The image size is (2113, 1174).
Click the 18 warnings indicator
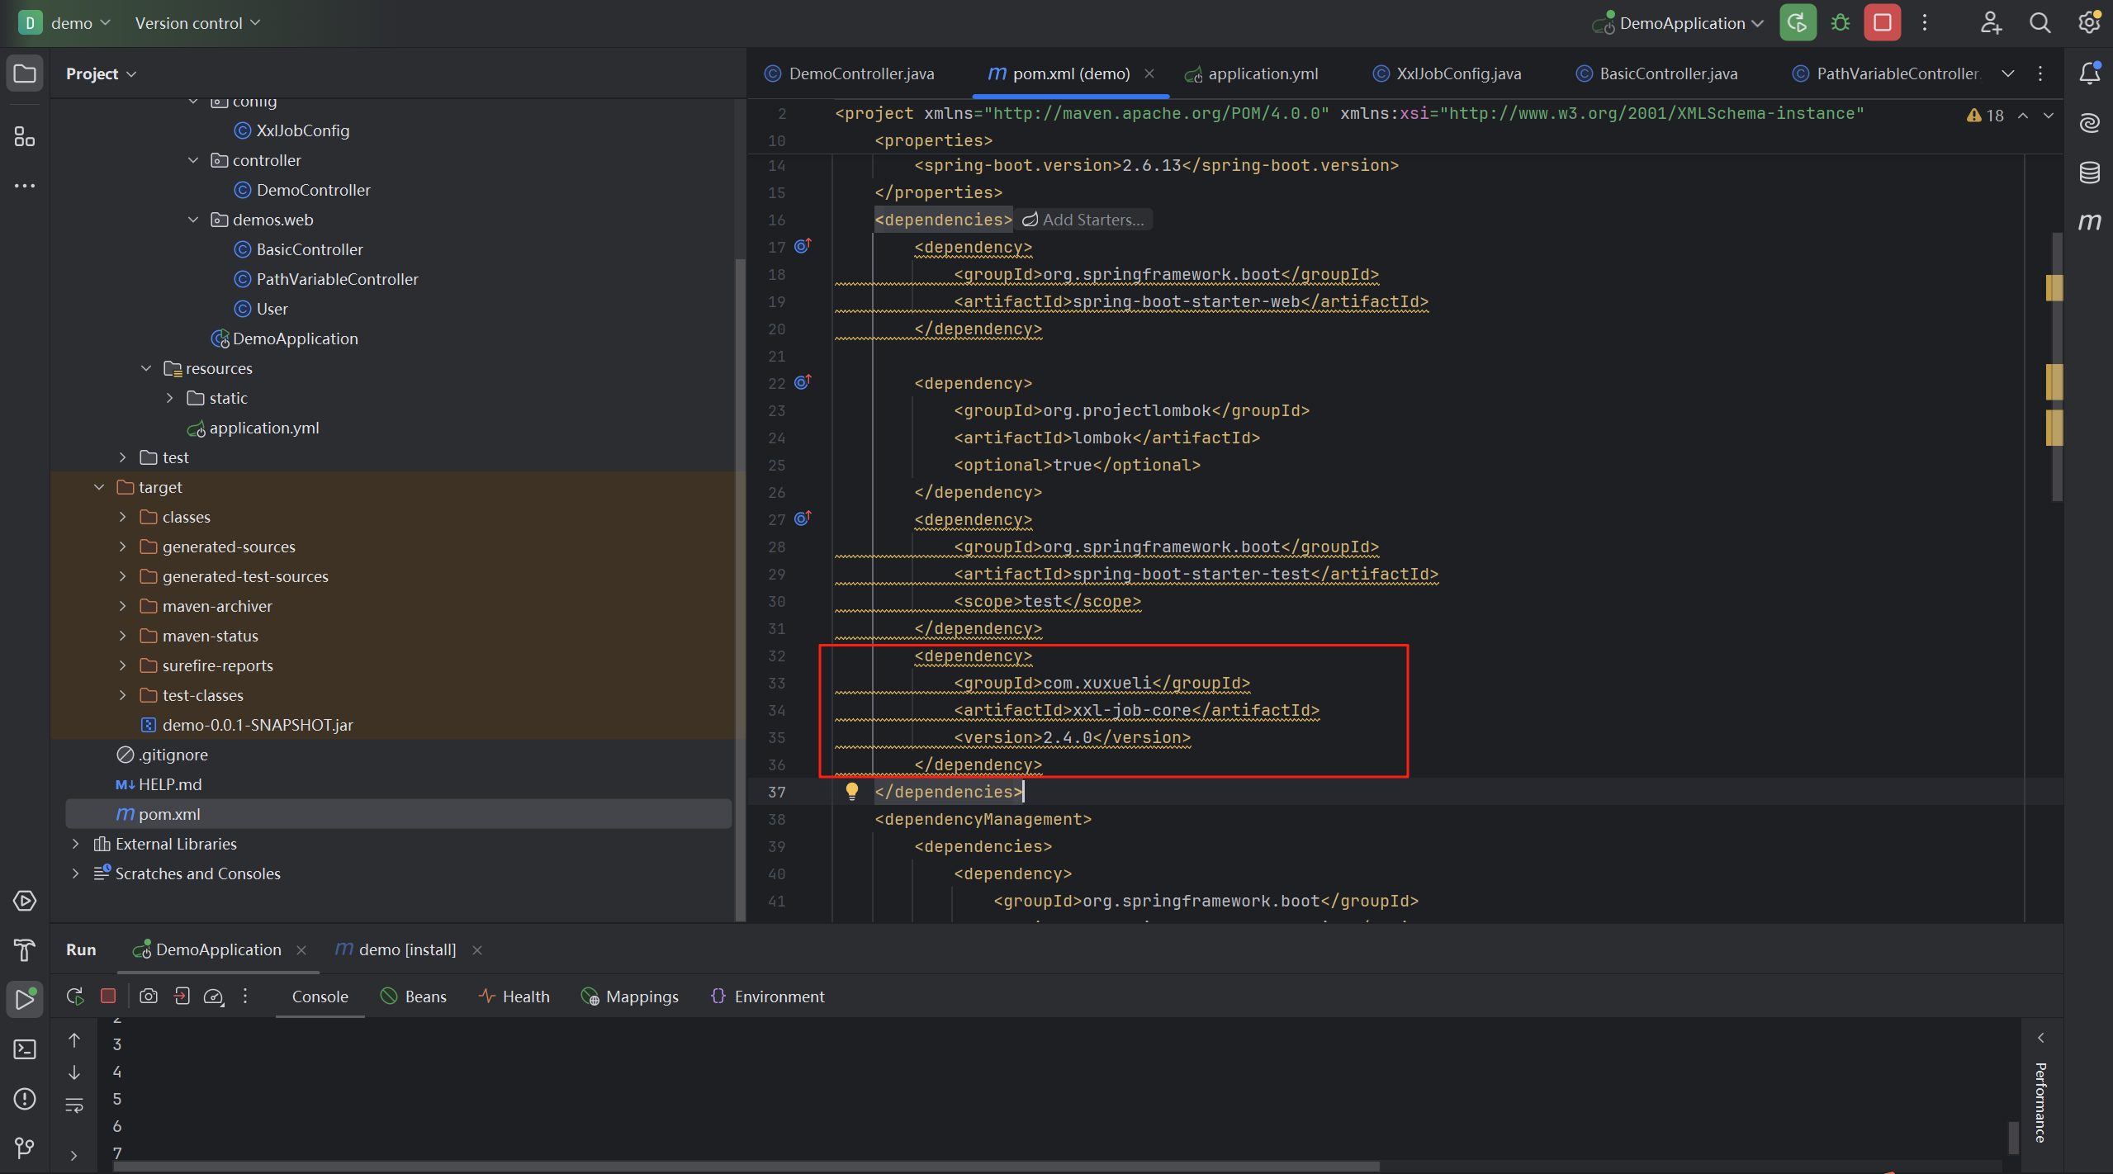coord(1985,116)
